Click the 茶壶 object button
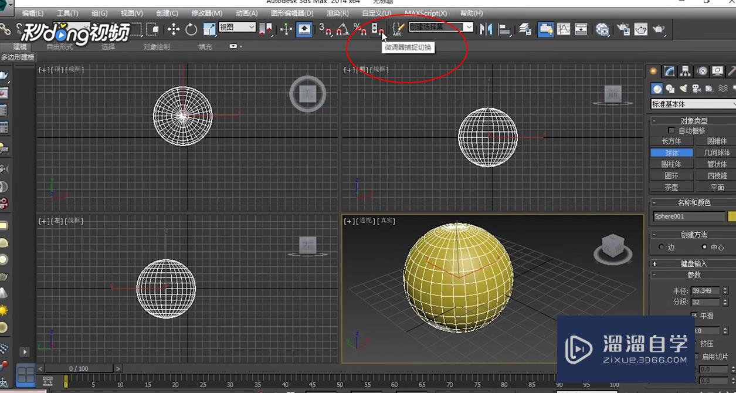This screenshot has width=736, height=393. click(671, 187)
